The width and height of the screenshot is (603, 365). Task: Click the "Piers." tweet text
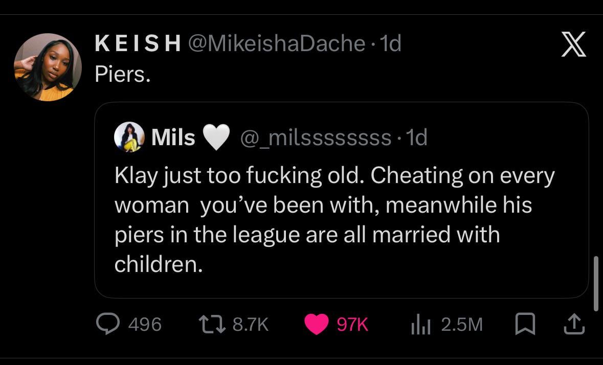123,75
